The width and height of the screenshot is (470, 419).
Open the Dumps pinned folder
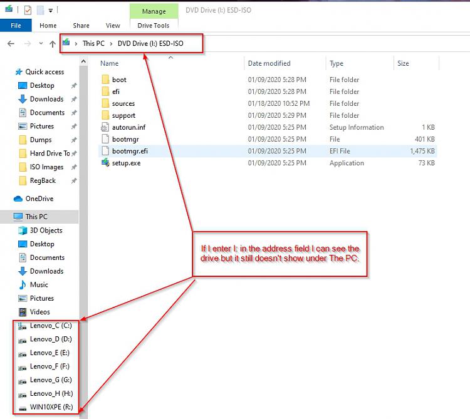(x=41, y=140)
